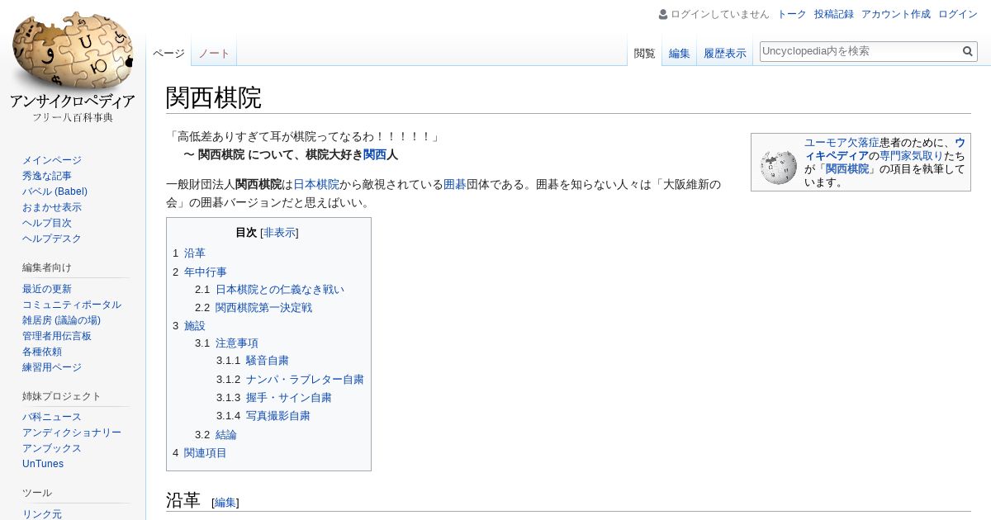Open 練習用ページ in the sidebar
Screen dimensions: 991x520
[x=52, y=367]
